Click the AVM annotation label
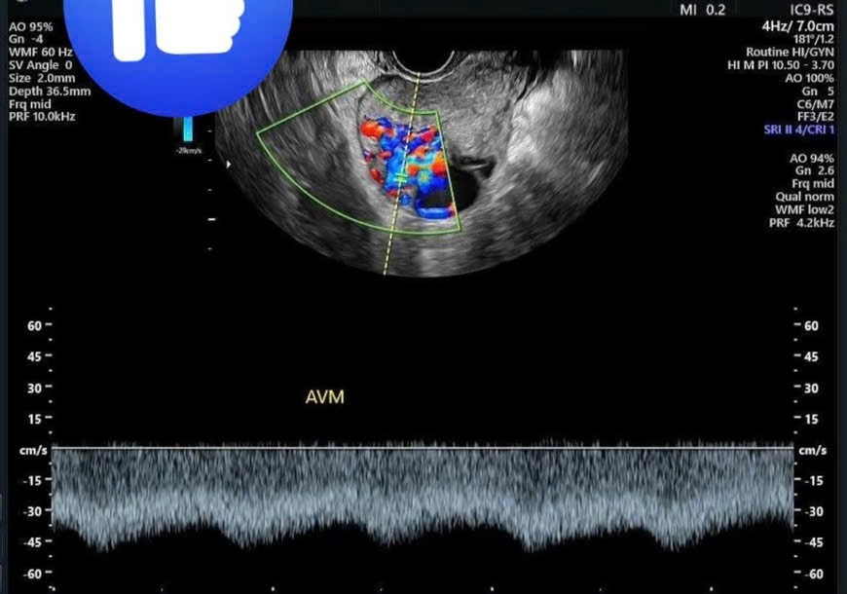 pos(325,397)
